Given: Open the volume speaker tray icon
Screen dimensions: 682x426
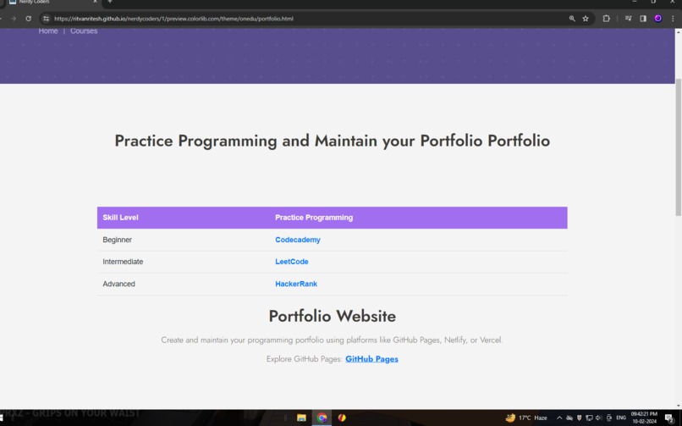Looking at the screenshot, I should 599,418.
